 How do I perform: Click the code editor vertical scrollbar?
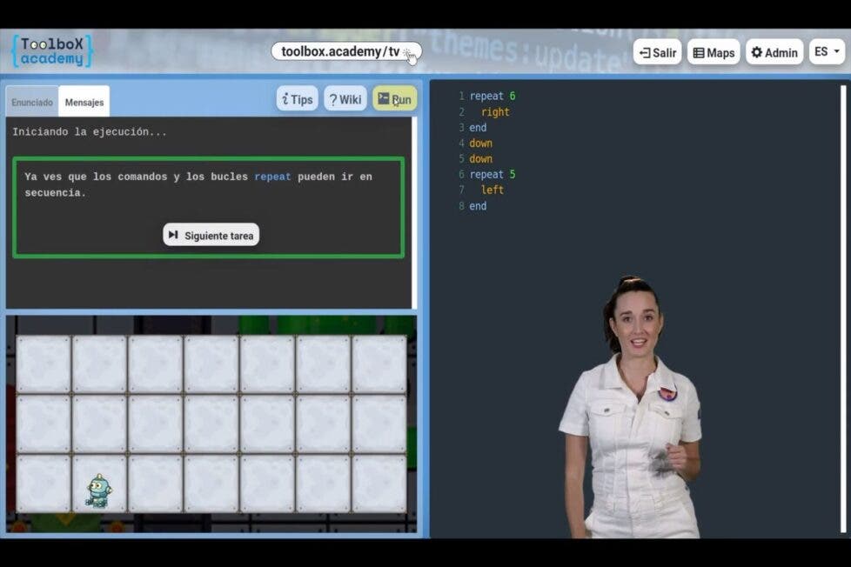click(842, 304)
